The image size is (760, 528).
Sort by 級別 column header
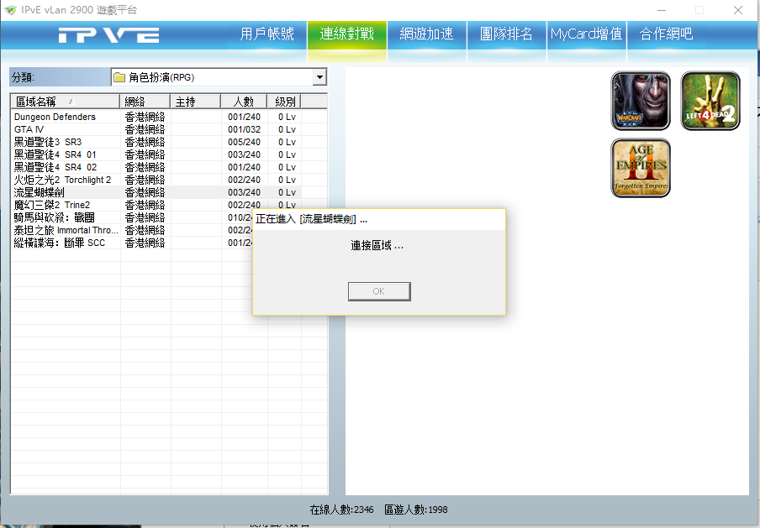coord(284,102)
